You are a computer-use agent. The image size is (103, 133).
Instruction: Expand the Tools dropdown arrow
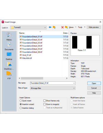tap(85, 27)
